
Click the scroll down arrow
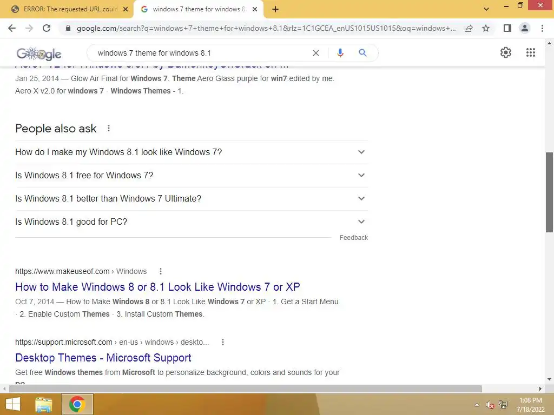click(x=549, y=379)
